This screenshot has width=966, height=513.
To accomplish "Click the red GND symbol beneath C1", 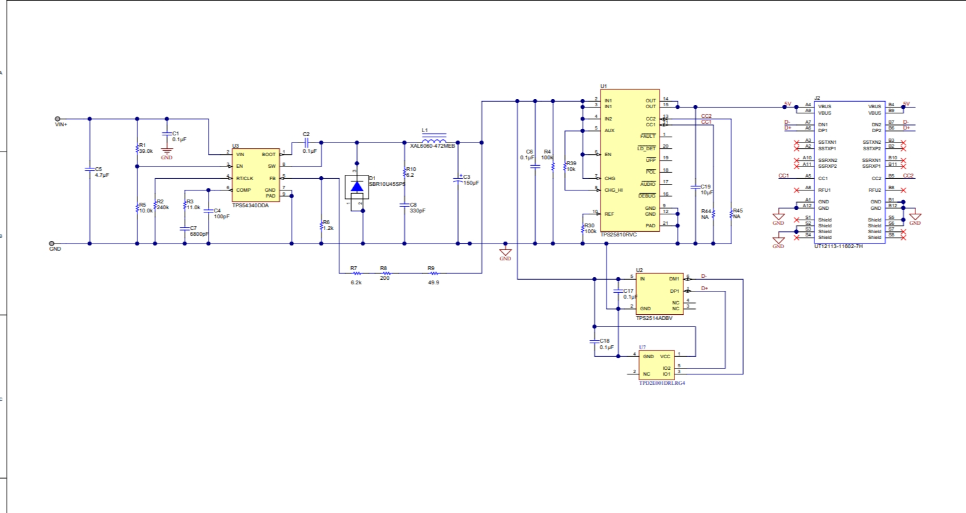I will pos(167,153).
